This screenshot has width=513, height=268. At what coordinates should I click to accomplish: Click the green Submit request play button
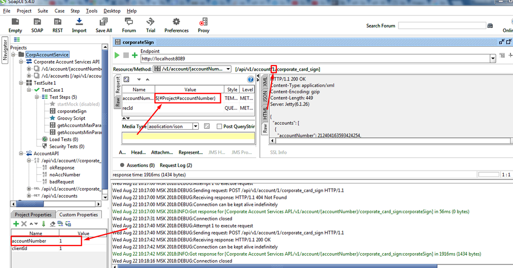[x=117, y=55]
